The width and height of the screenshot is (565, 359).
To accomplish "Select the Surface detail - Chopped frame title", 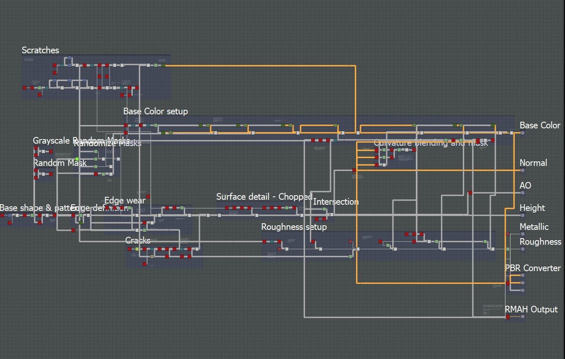I will point(264,197).
